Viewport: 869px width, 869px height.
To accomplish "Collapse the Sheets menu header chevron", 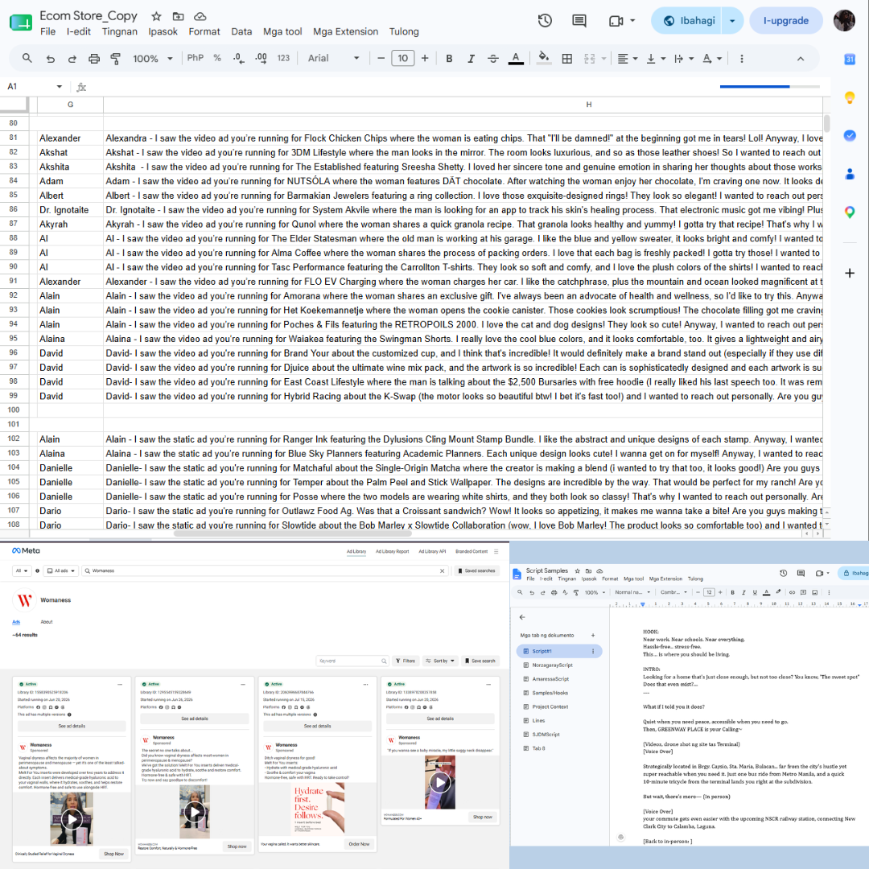I will click(801, 58).
